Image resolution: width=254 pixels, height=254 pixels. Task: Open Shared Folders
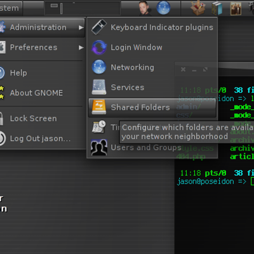tap(152, 107)
